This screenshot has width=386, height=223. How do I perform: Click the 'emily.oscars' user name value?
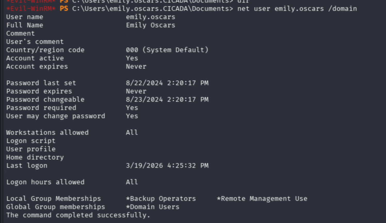point(150,17)
